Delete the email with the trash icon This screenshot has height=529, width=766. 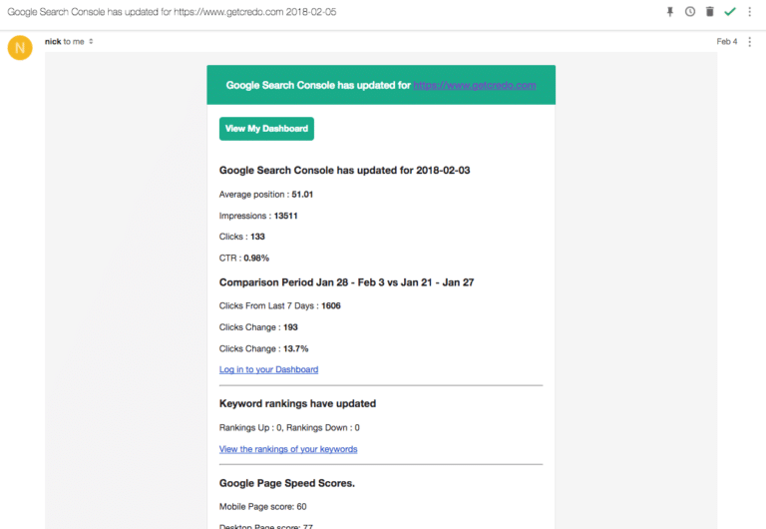click(x=710, y=11)
